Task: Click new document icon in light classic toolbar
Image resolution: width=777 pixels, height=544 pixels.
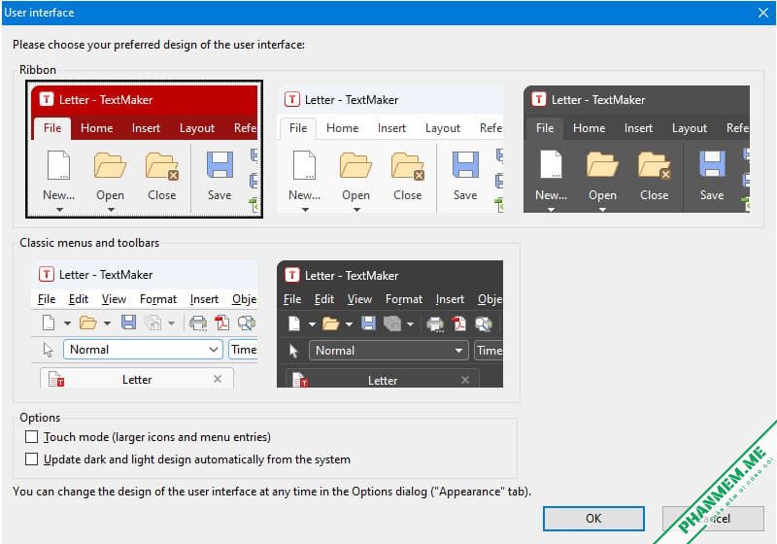Action: tap(49, 323)
